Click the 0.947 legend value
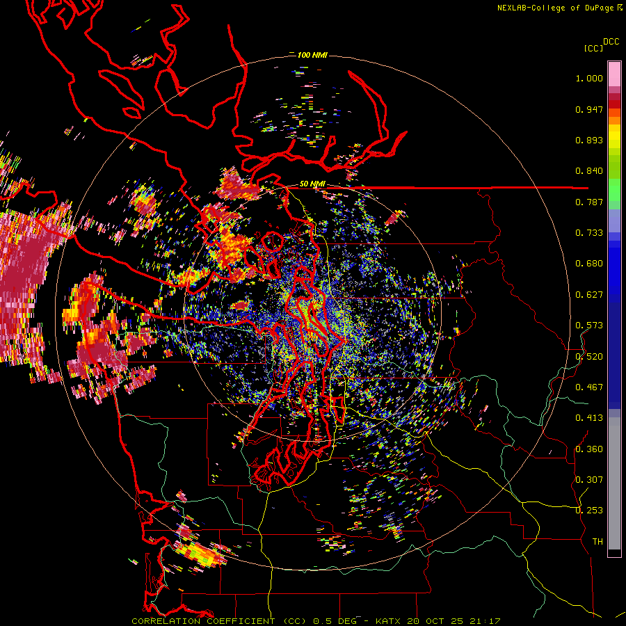Viewport: 626px width, 626px height. [x=589, y=109]
